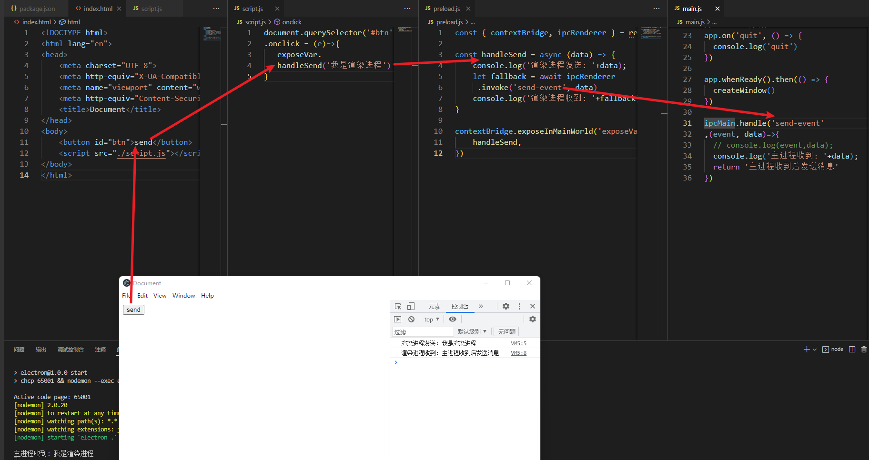Open the View menu in the Document window
Viewport: 869px width, 460px height.
160,295
